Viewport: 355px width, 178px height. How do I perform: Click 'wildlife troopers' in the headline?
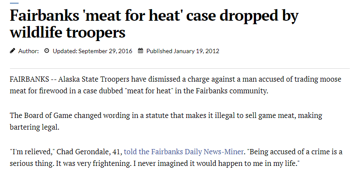[x=67, y=32]
